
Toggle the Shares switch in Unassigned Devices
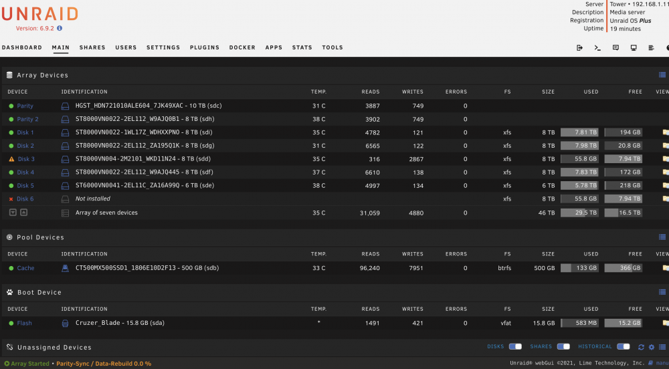[x=563, y=346]
